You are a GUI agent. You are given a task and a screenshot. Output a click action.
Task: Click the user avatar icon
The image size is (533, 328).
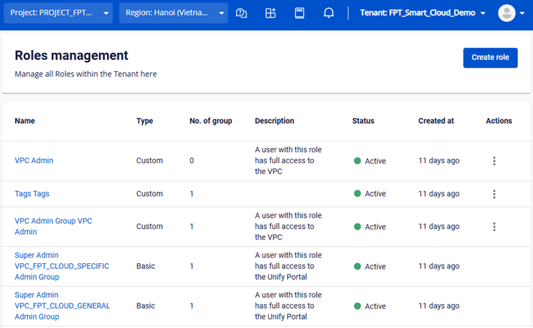tap(506, 13)
